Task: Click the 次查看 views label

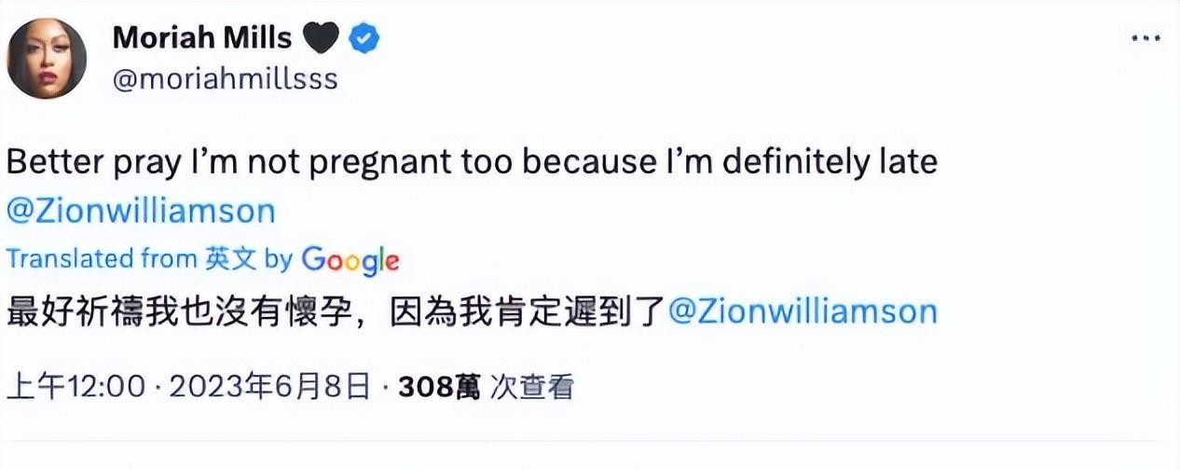Action: 532,386
